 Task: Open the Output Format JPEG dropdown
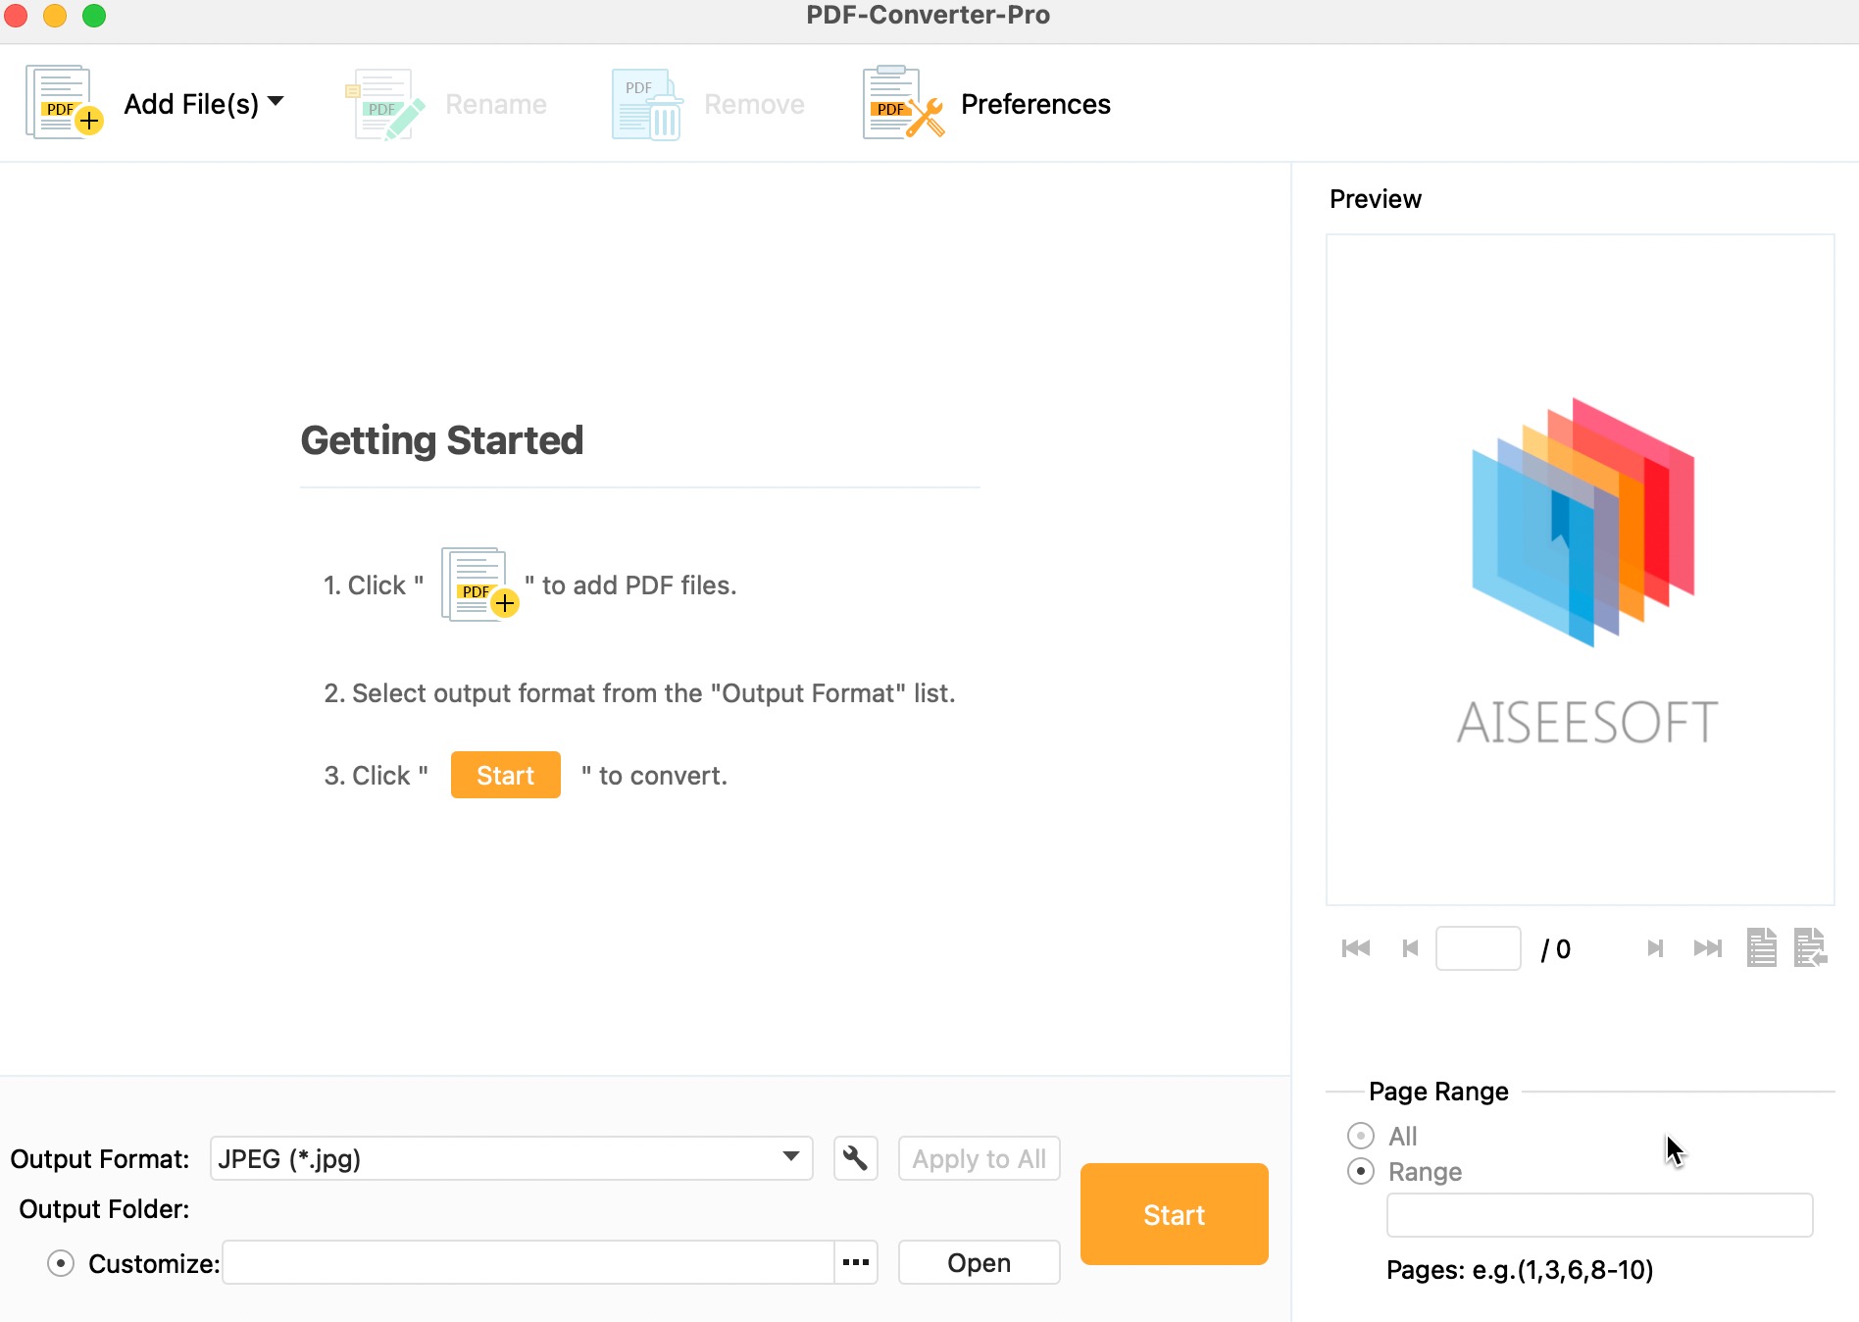[511, 1158]
